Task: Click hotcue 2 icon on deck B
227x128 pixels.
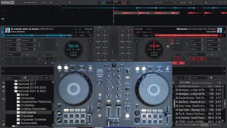Action: 172,43
